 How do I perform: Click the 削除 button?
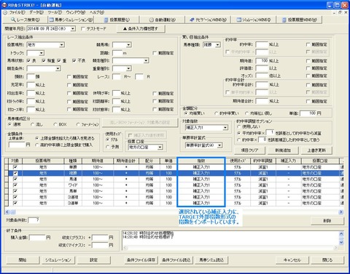327,221
